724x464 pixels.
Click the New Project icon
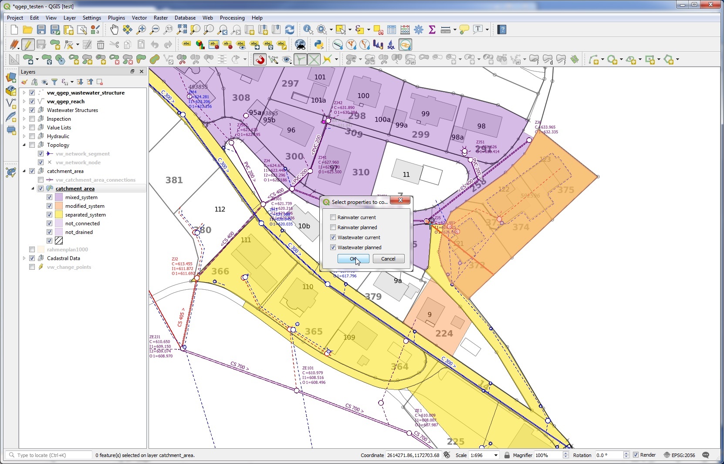click(x=14, y=30)
